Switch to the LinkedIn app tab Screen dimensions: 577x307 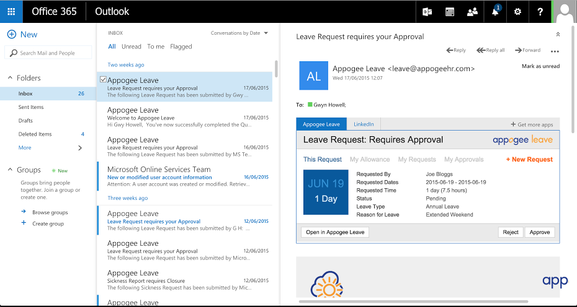click(363, 124)
